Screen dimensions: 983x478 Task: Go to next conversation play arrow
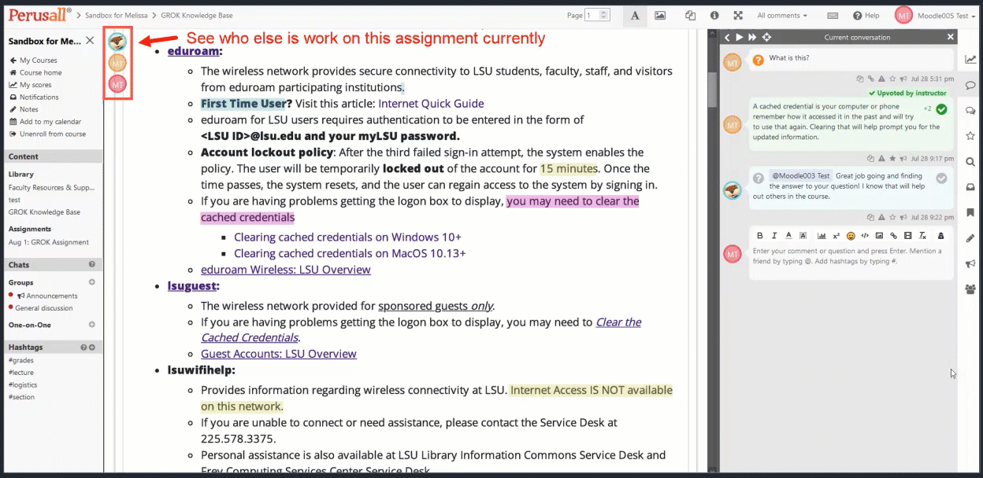tap(740, 37)
